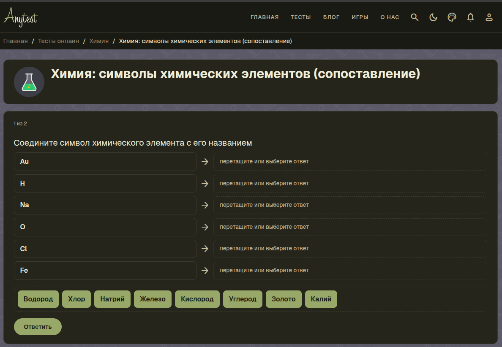Select the Водород answer chip

click(x=38, y=299)
